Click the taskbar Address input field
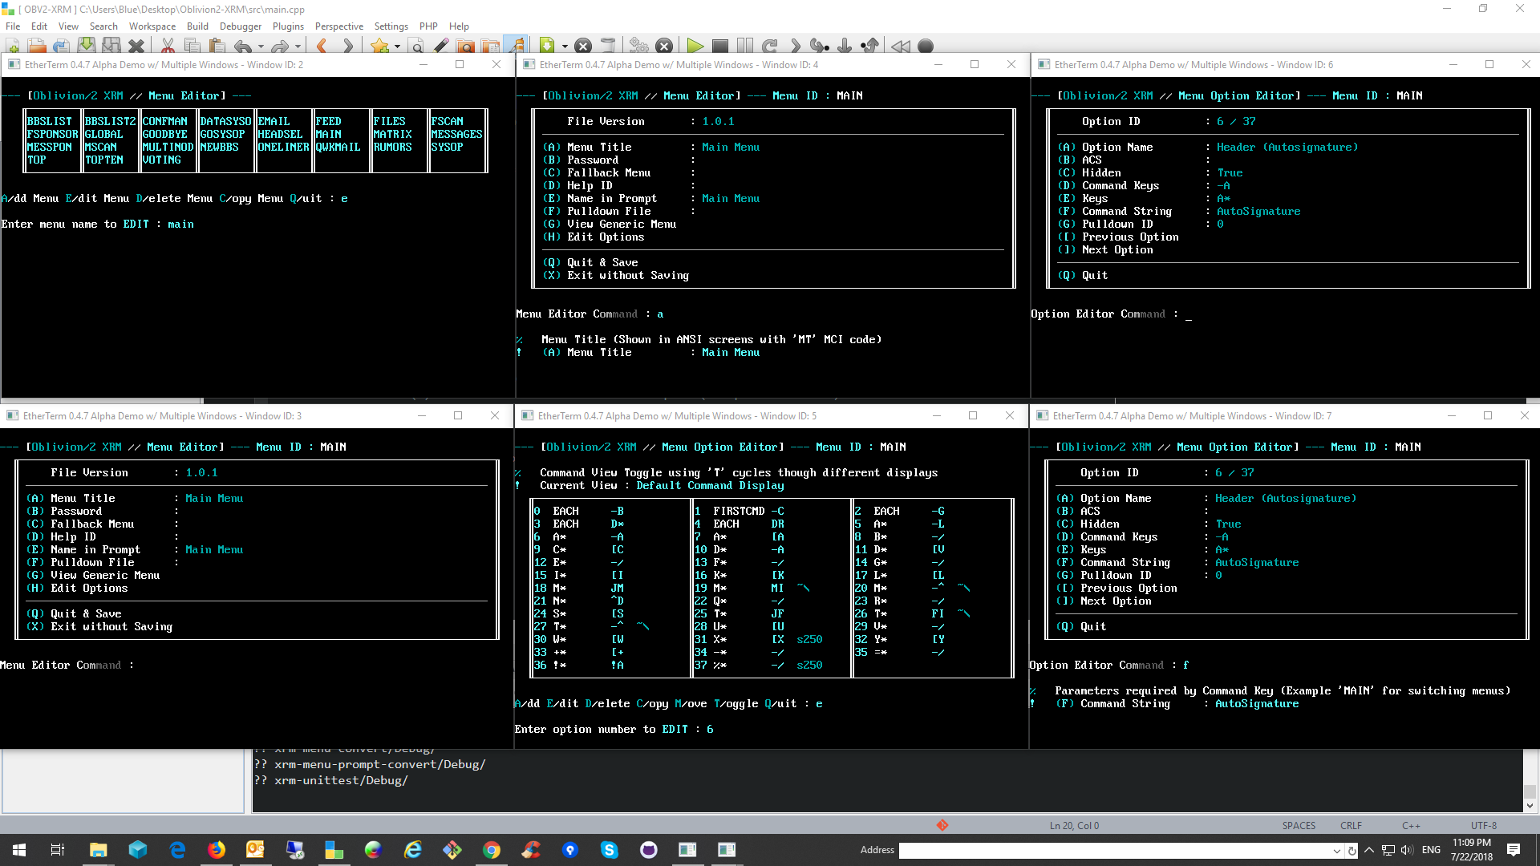This screenshot has width=1540, height=866. 1115,851
